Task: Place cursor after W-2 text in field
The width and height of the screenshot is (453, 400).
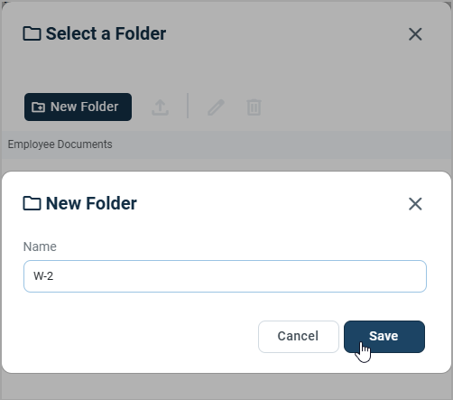Action: [x=54, y=276]
